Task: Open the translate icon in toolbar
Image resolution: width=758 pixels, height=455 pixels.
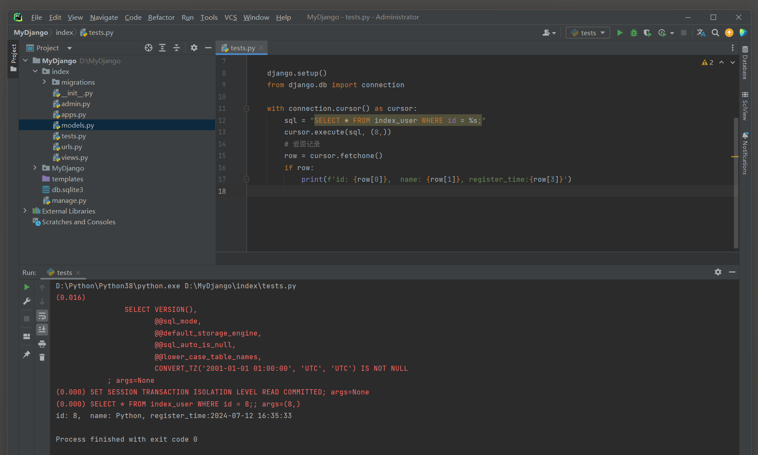Action: pos(701,33)
